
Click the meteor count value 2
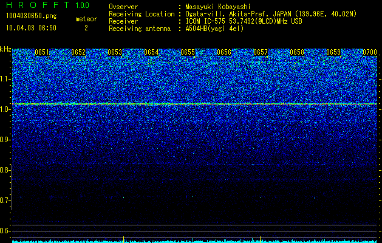[x=86, y=28]
